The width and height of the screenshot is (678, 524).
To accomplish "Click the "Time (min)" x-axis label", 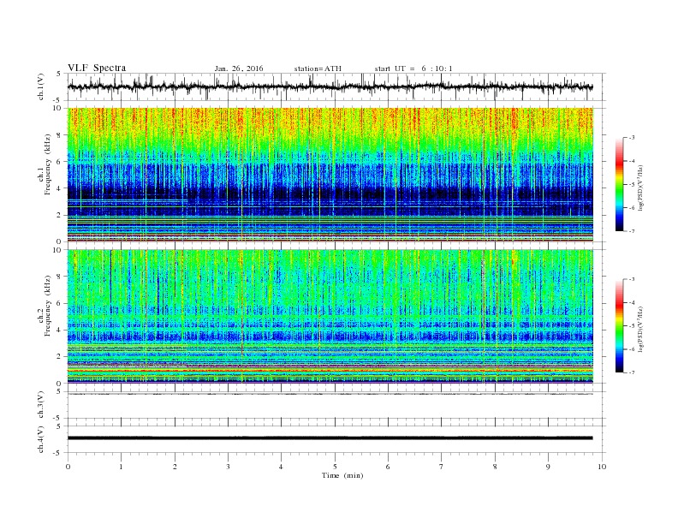I will (x=342, y=475).
